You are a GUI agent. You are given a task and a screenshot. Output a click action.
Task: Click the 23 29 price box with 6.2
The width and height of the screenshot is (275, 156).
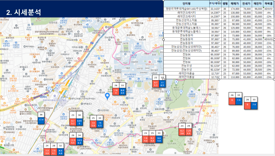pos(185,129)
